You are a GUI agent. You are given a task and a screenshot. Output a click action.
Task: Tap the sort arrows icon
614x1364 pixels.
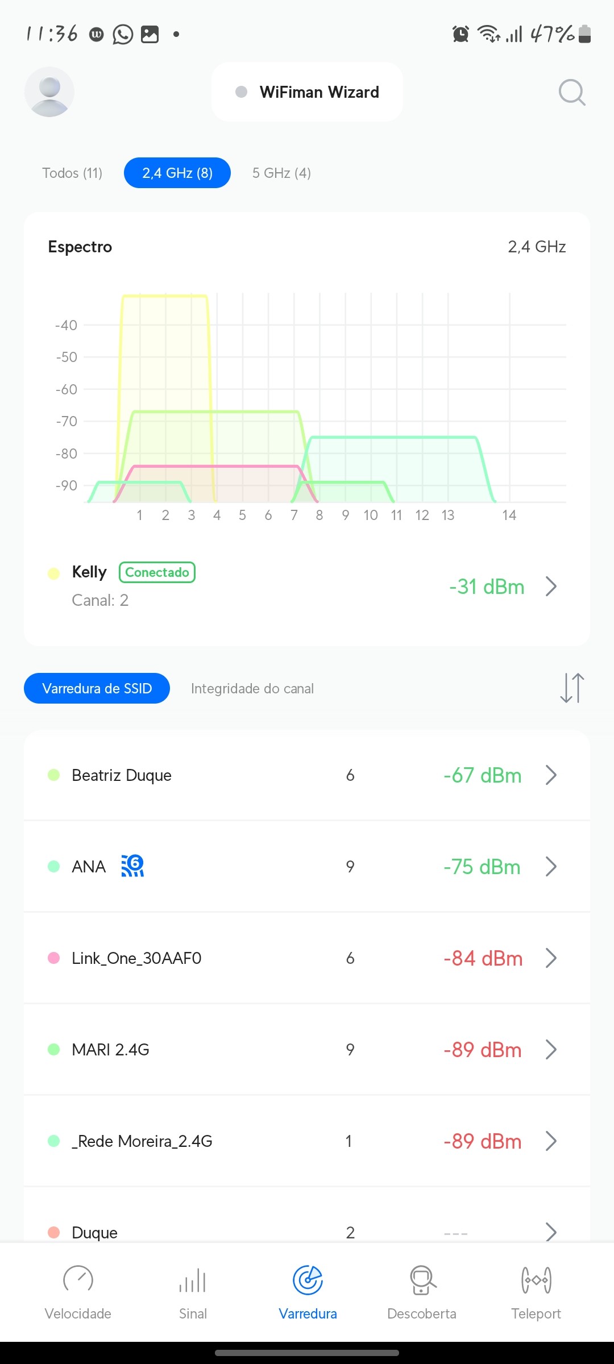point(572,688)
